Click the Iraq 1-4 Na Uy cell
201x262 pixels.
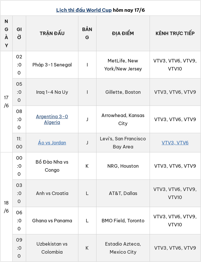click(x=52, y=92)
